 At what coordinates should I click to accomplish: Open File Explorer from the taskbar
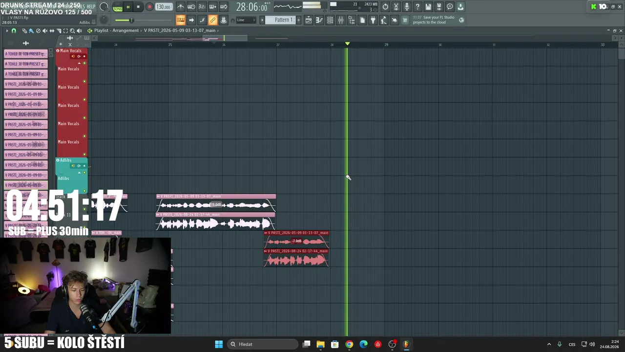pyautogui.click(x=321, y=344)
